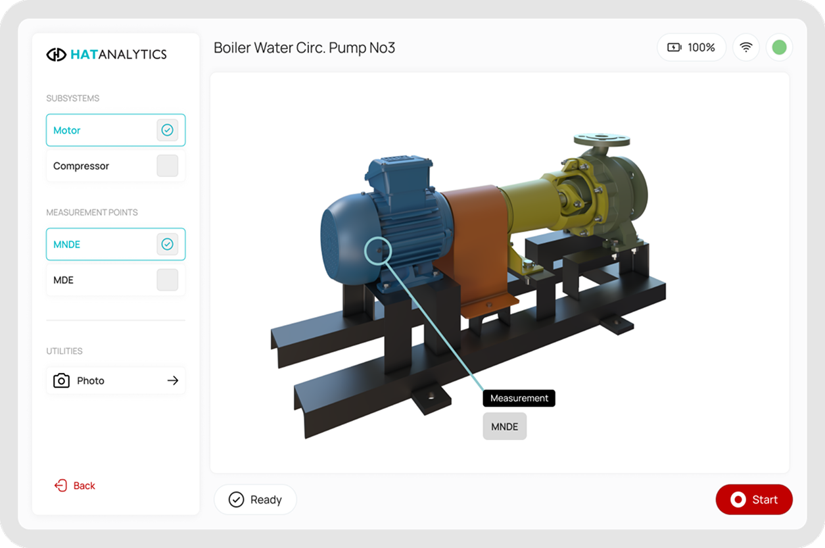This screenshot has width=825, height=548.
Task: Click the red Back exit icon
Action: click(60, 486)
